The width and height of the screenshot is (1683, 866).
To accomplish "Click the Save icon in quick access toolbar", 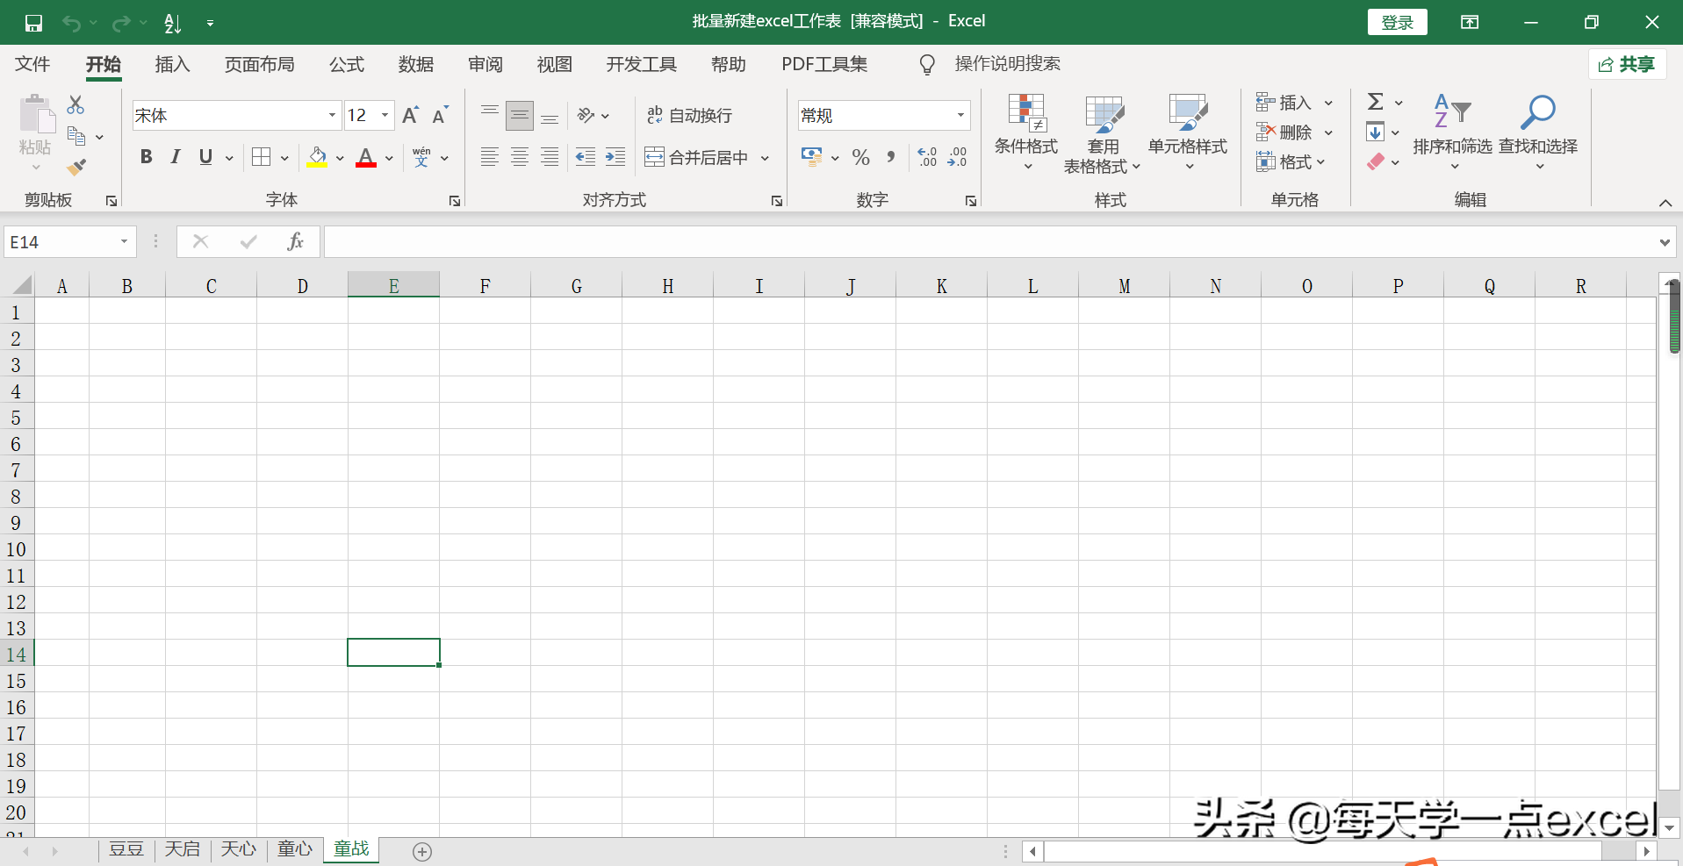I will (33, 23).
